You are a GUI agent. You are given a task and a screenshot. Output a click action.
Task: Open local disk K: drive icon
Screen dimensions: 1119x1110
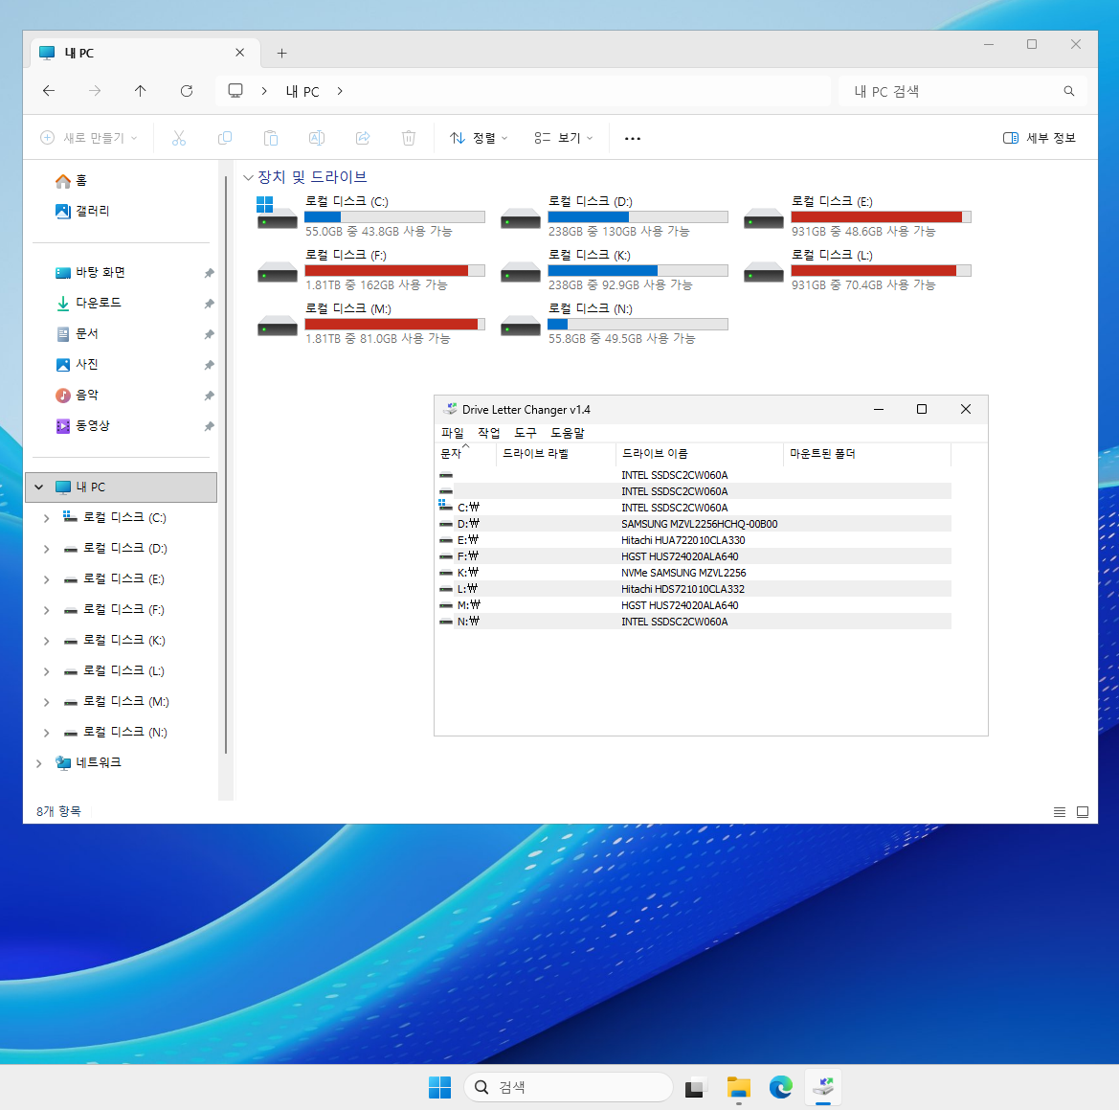(x=520, y=271)
